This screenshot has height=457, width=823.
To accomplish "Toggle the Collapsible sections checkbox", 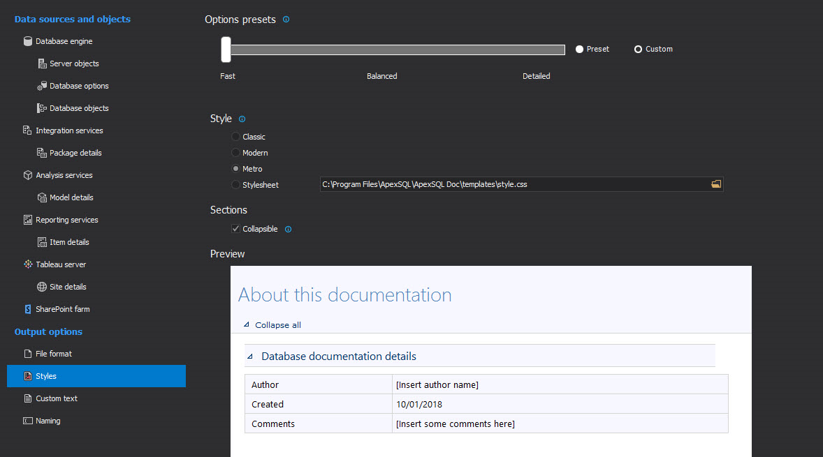I will pos(235,229).
